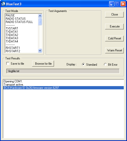This screenshot has height=141, width=127.
Task: Perform a Warm Reset
Action: 114,50
